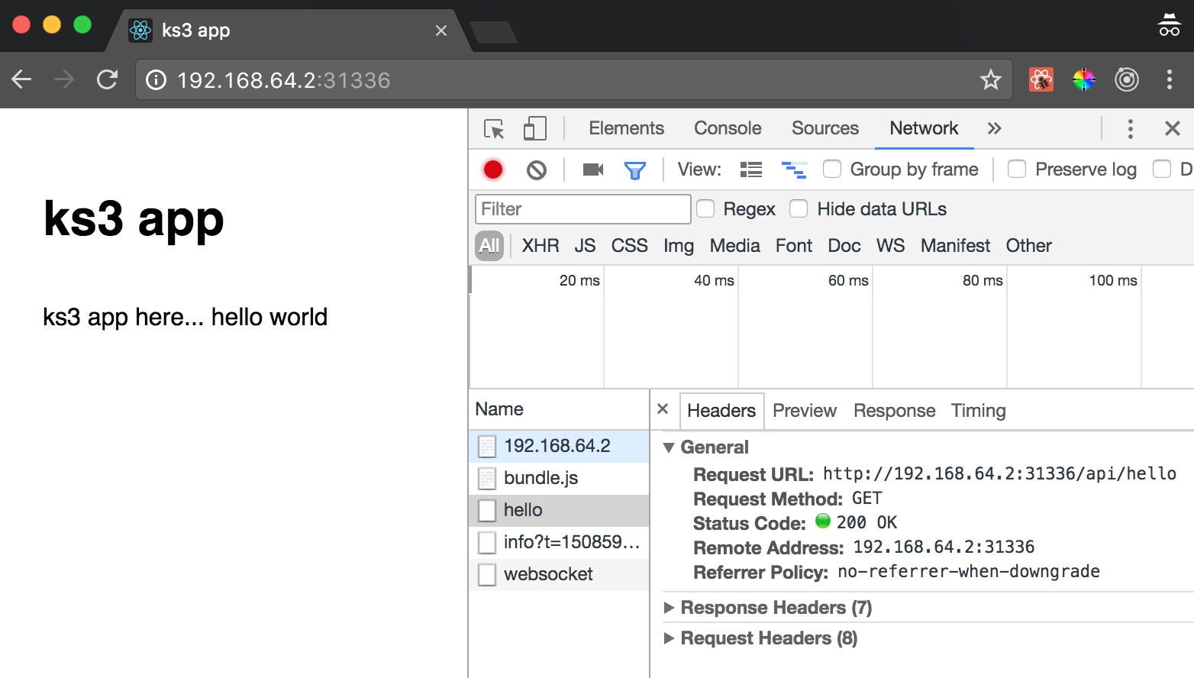Switch to the Elements tab
Screen dimensions: 1194x678
[626, 128]
